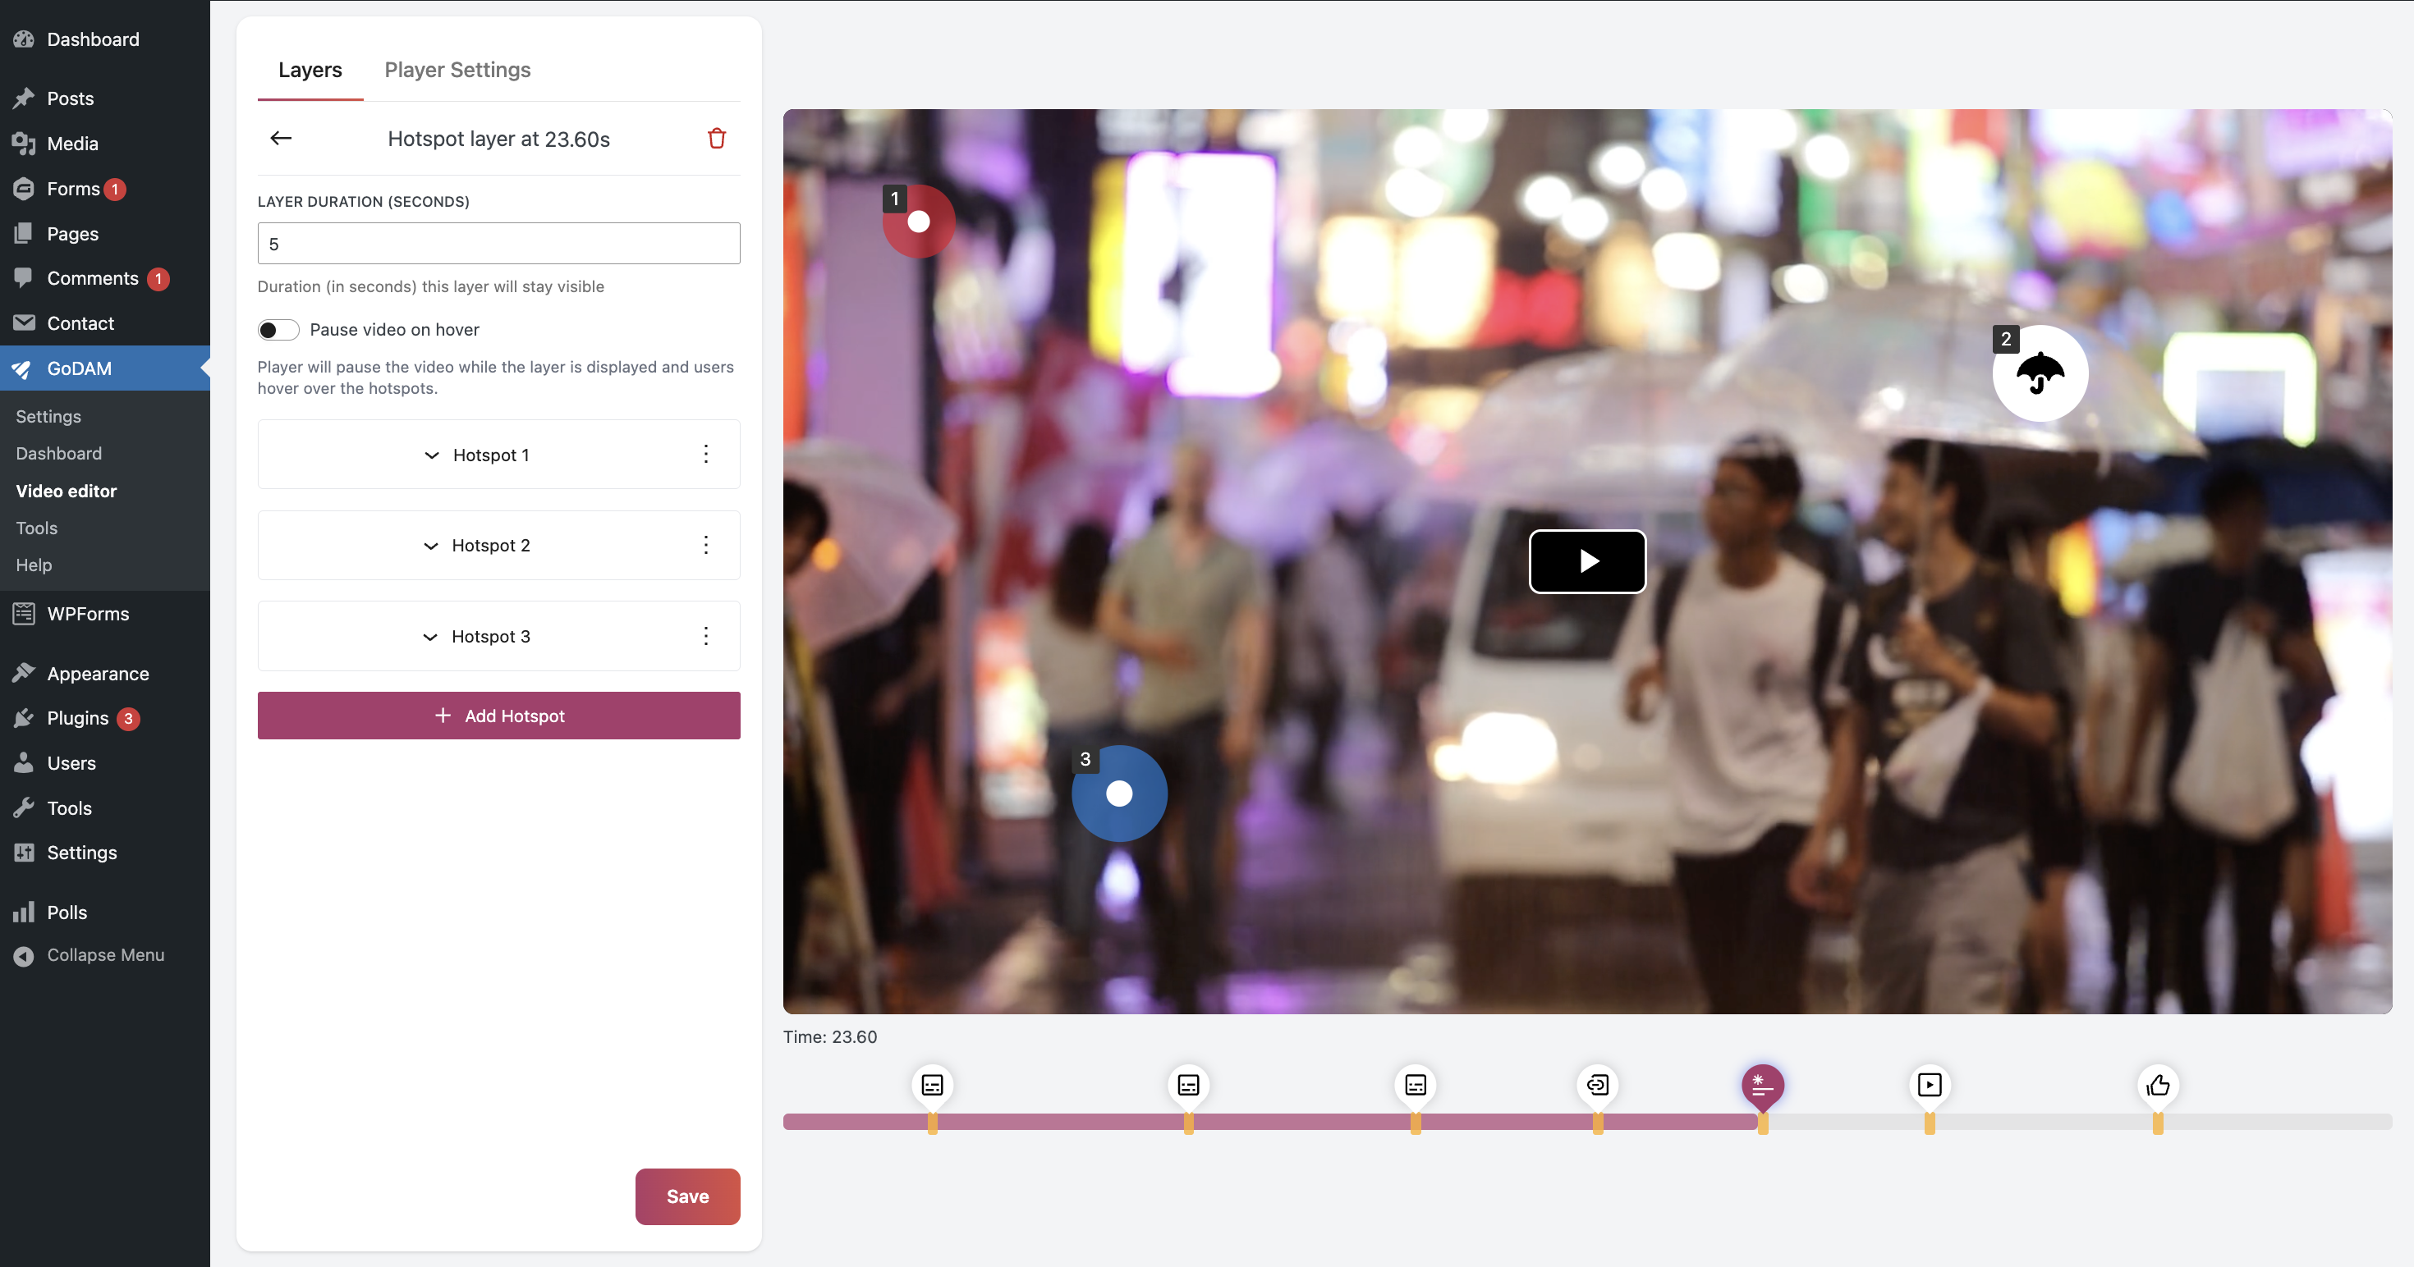Select red hotspot 1 on the video

pyautogui.click(x=918, y=221)
